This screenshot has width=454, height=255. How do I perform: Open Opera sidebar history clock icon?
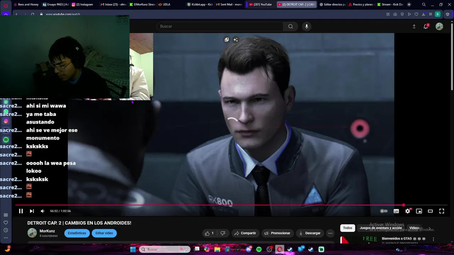pyautogui.click(x=6, y=230)
